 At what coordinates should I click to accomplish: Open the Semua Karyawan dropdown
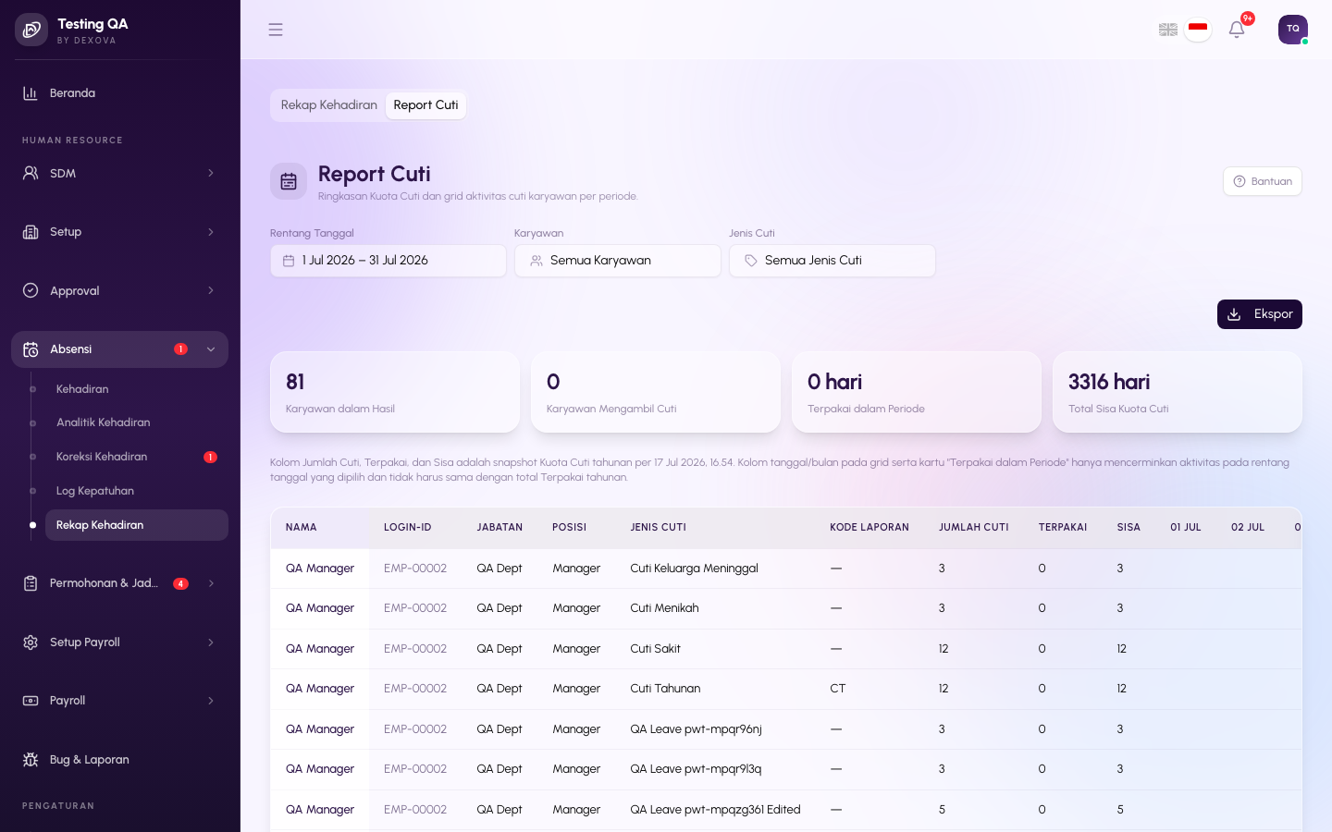pyautogui.click(x=618, y=261)
